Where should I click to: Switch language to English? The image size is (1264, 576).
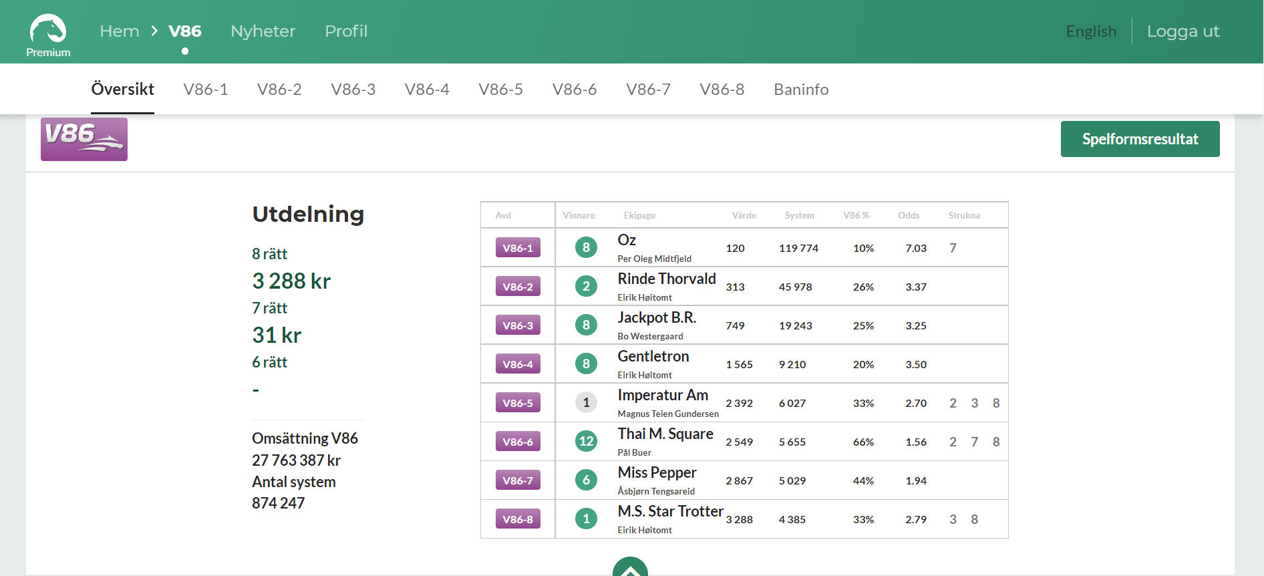[x=1091, y=31]
